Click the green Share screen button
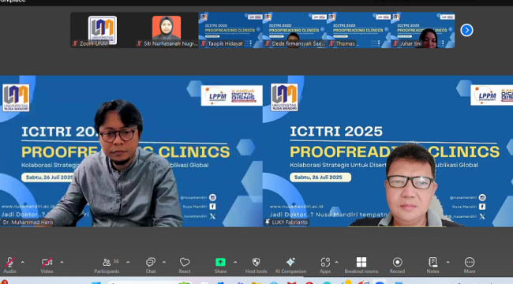513x284 pixels. (x=220, y=265)
